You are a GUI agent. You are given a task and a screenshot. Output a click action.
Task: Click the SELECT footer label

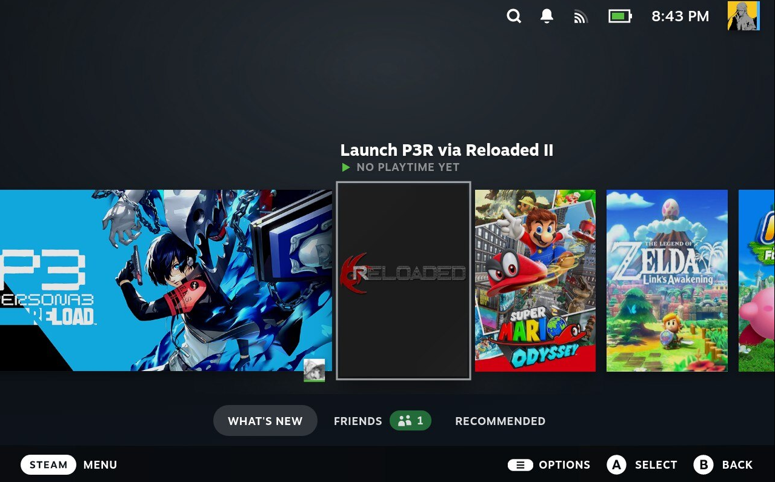(x=656, y=465)
